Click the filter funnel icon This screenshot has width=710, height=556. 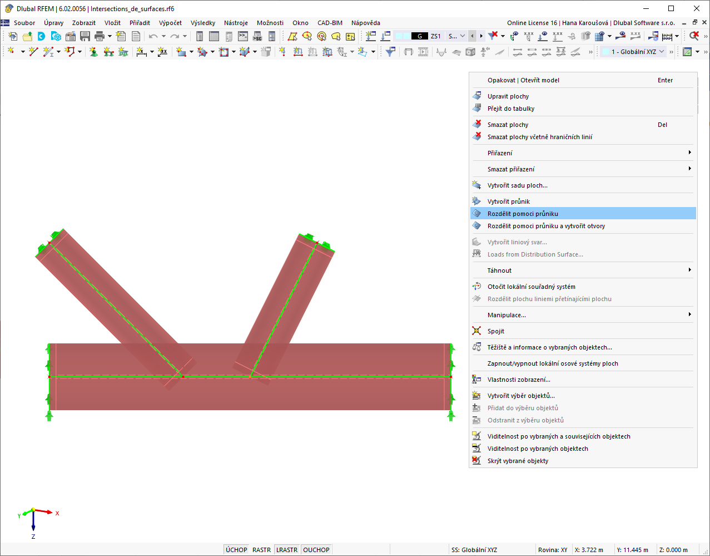click(391, 52)
